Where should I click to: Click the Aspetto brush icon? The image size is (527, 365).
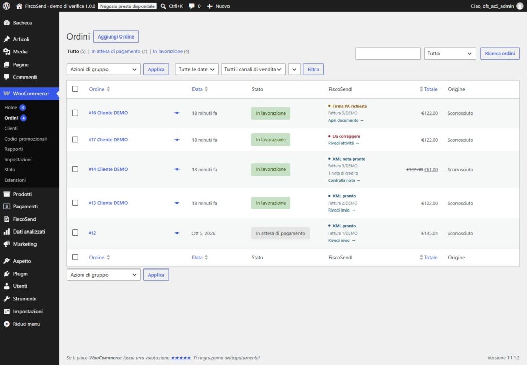tap(6, 261)
